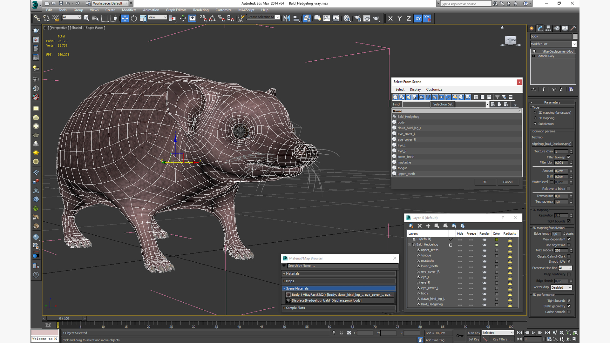Open the Material Editor from toolbar
610x343 pixels.
click(347, 18)
